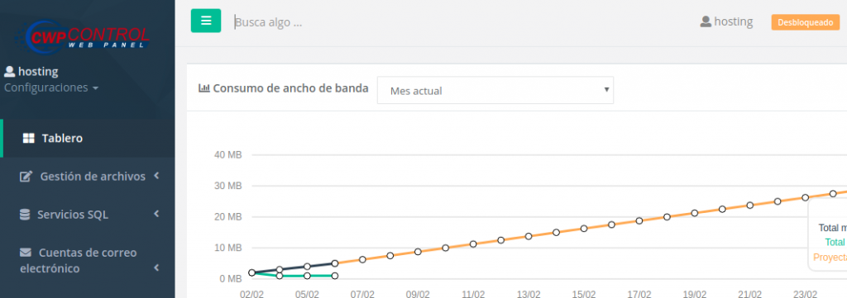847x298 pixels.
Task: Click the bar chart icon by Consumo de ancho
Action: (x=204, y=88)
